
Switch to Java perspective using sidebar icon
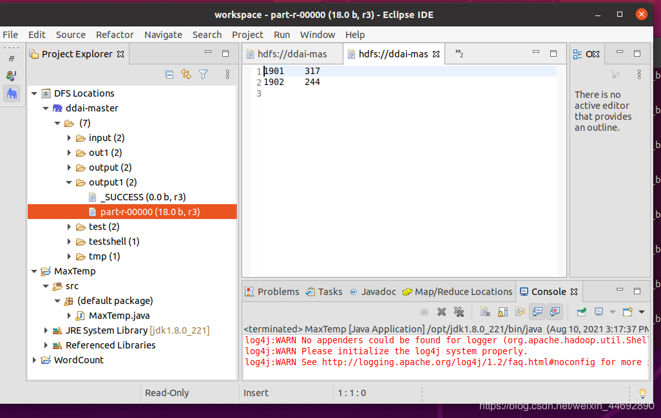click(12, 75)
